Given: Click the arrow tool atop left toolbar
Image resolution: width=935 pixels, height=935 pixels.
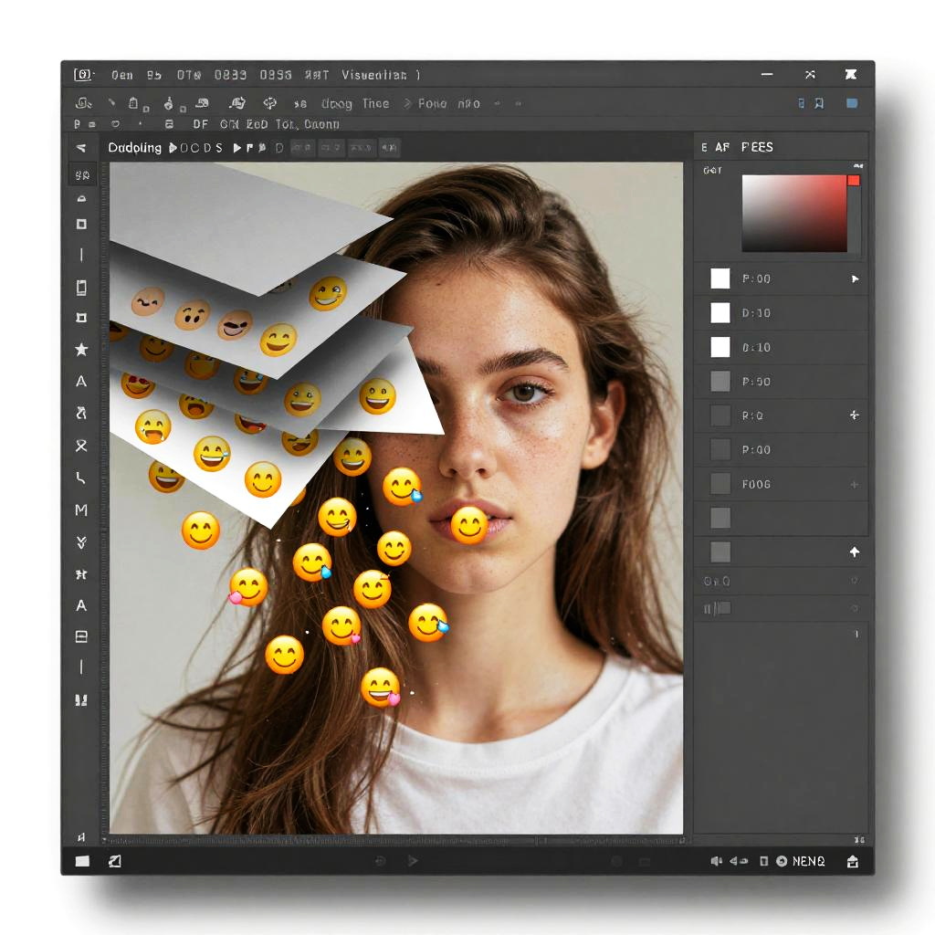Looking at the screenshot, I should [81, 148].
